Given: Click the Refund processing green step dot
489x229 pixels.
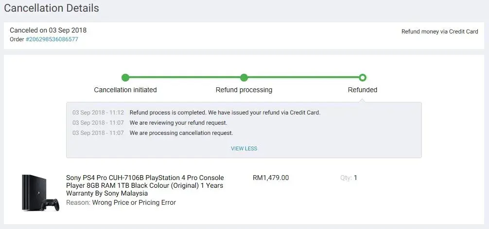Looking at the screenshot, I should 244,78.
